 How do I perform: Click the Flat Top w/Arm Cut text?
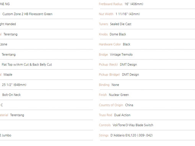pos(15,65)
